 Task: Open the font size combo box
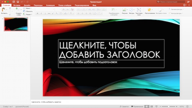click(x=58, y=9)
